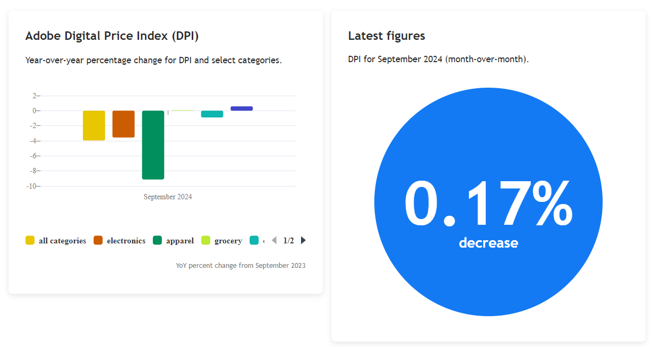Click the YoY percent change footnote
This screenshot has width=652, height=347.
coord(241,265)
